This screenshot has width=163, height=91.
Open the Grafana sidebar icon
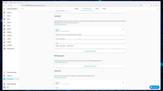[x=4, y=39]
